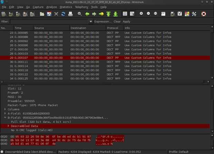Viewport: 214px width, 154px height.
Task: Click packet list vertical scrollbar
Action: [x=212, y=52]
